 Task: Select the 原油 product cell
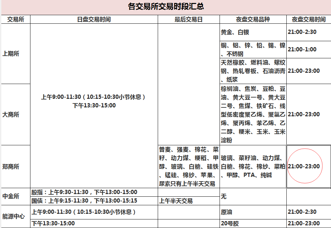(x=253, y=212)
